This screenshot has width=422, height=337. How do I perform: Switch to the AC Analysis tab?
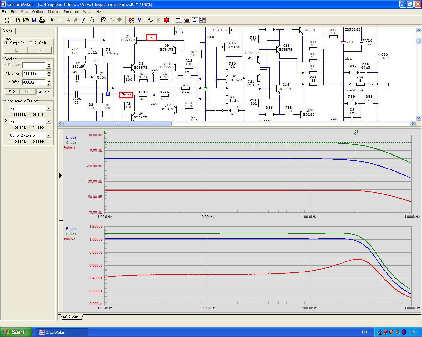(72, 317)
